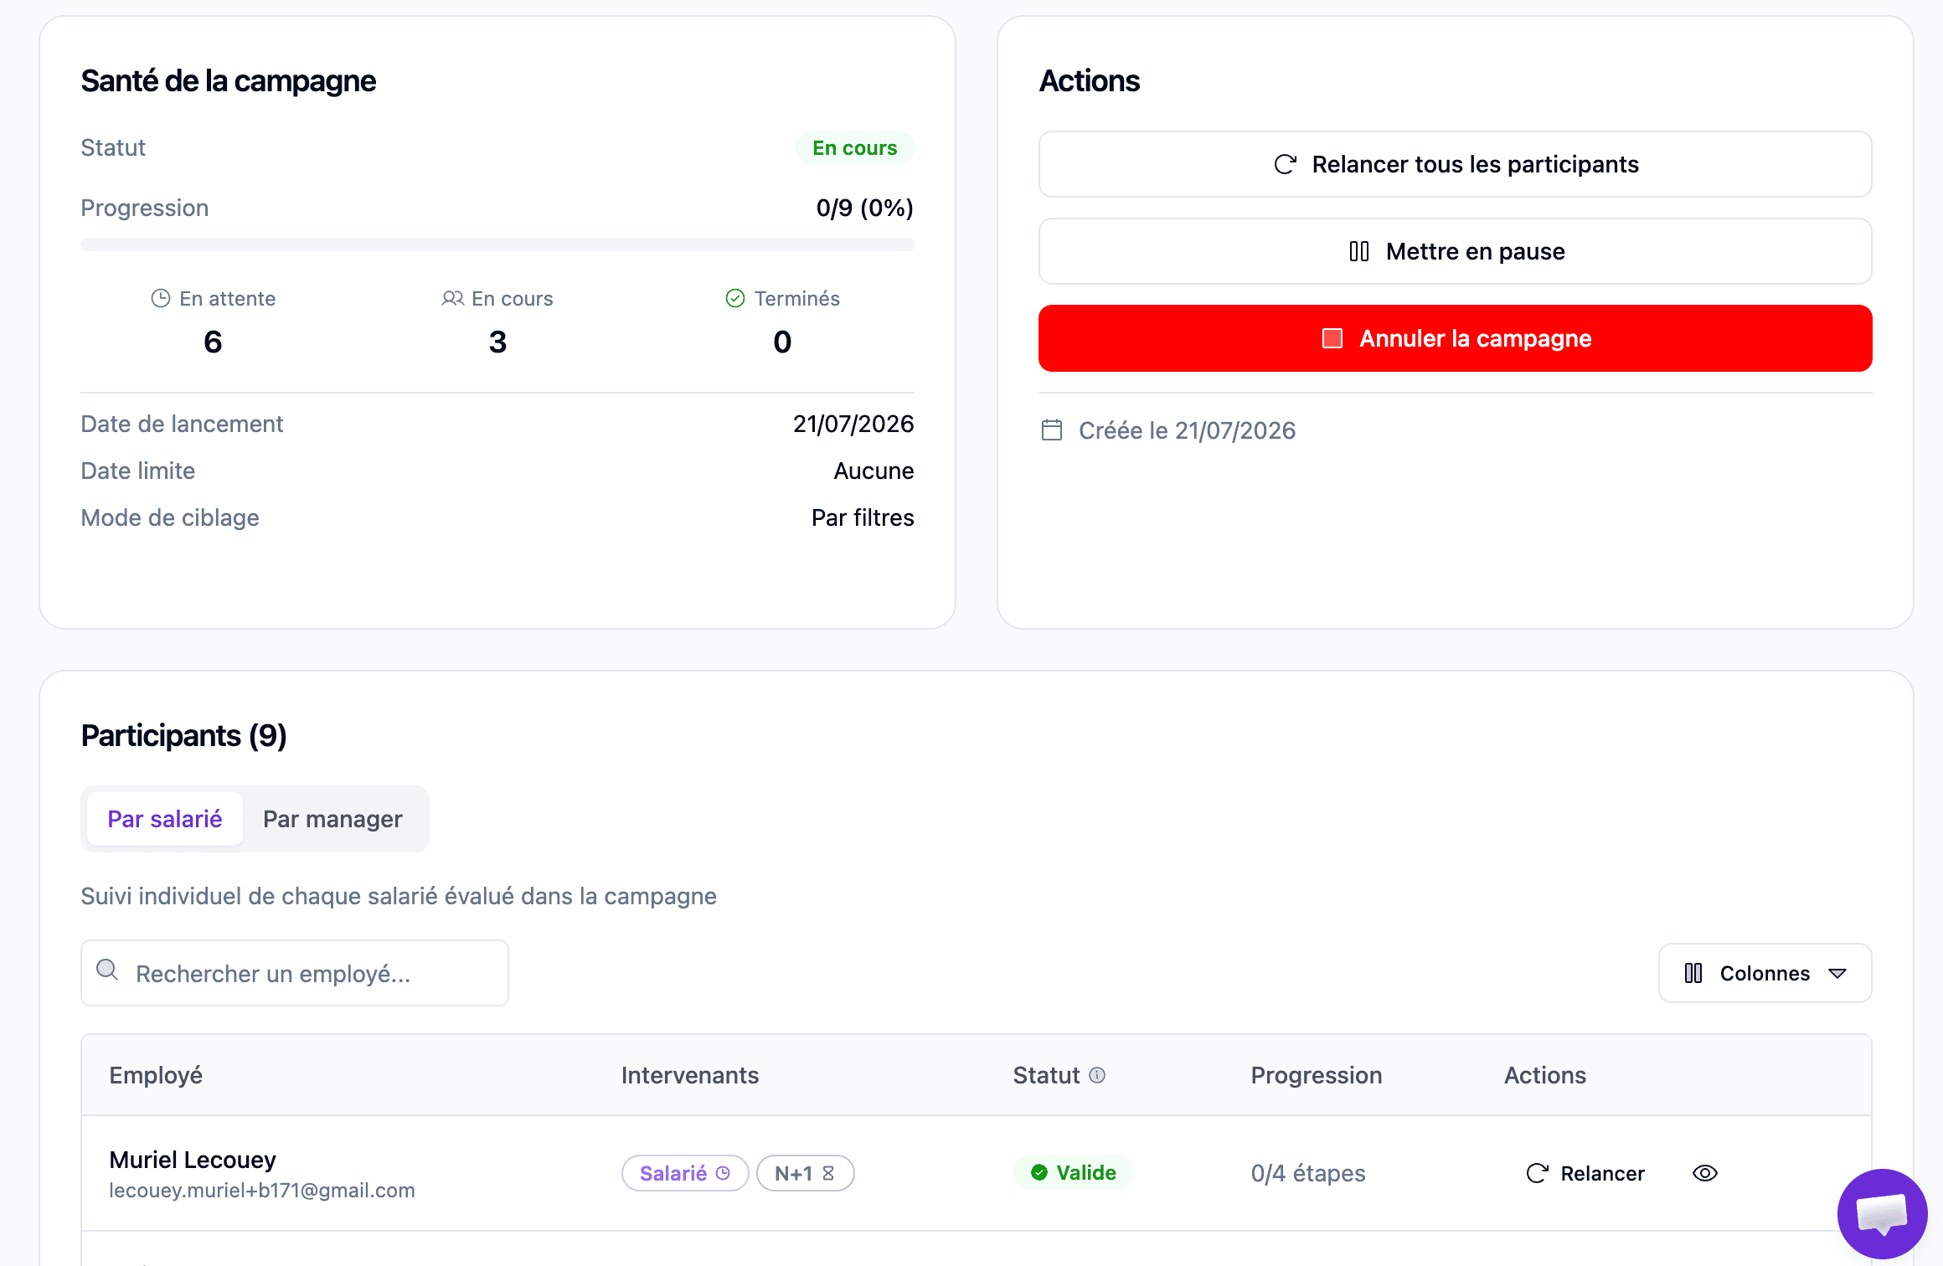Image resolution: width=1943 pixels, height=1266 pixels.
Task: Click the Valide status badge
Action: pyautogui.click(x=1073, y=1172)
